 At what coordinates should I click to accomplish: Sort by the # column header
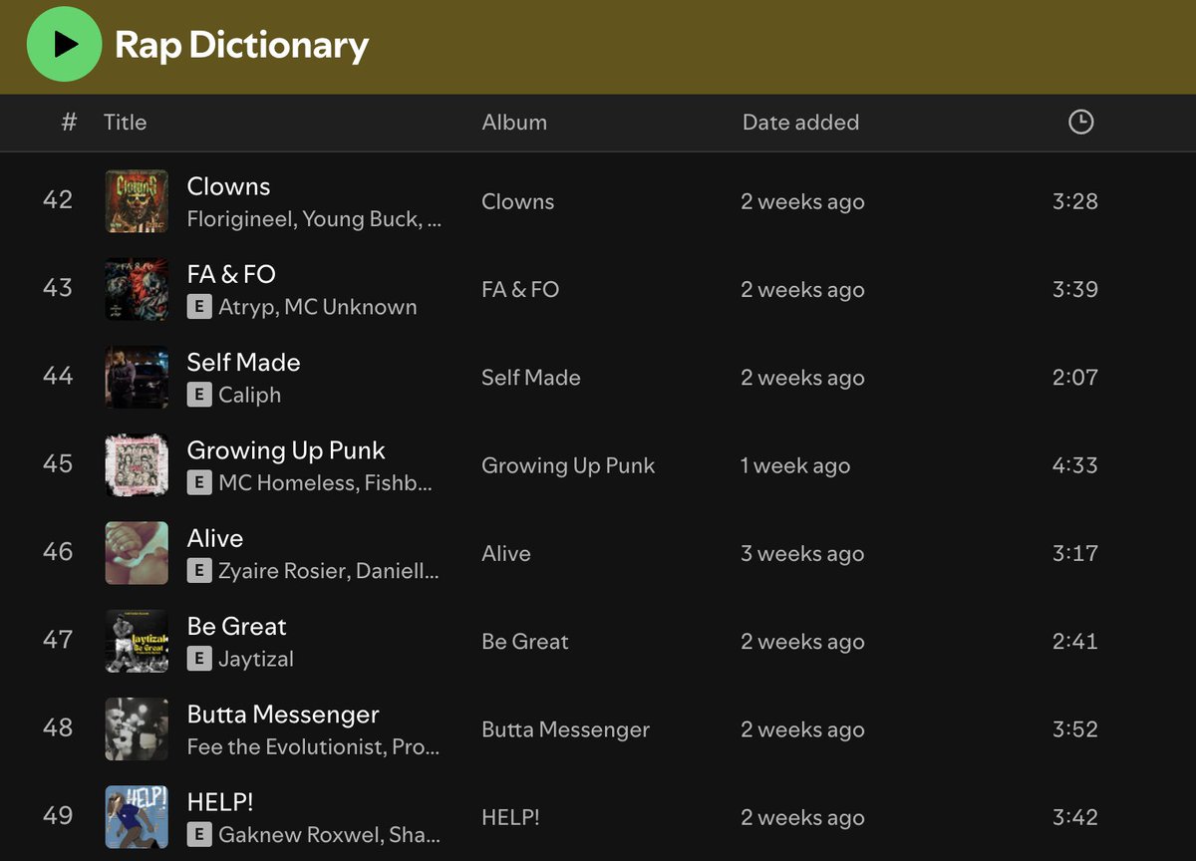(69, 123)
